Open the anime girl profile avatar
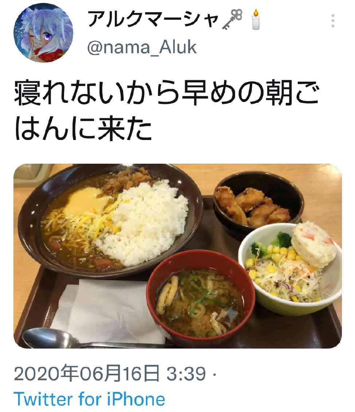Screen dimensions: 355x412 point(43,32)
